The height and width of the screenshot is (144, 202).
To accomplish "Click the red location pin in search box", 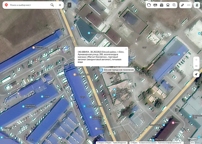I will tap(6, 5).
